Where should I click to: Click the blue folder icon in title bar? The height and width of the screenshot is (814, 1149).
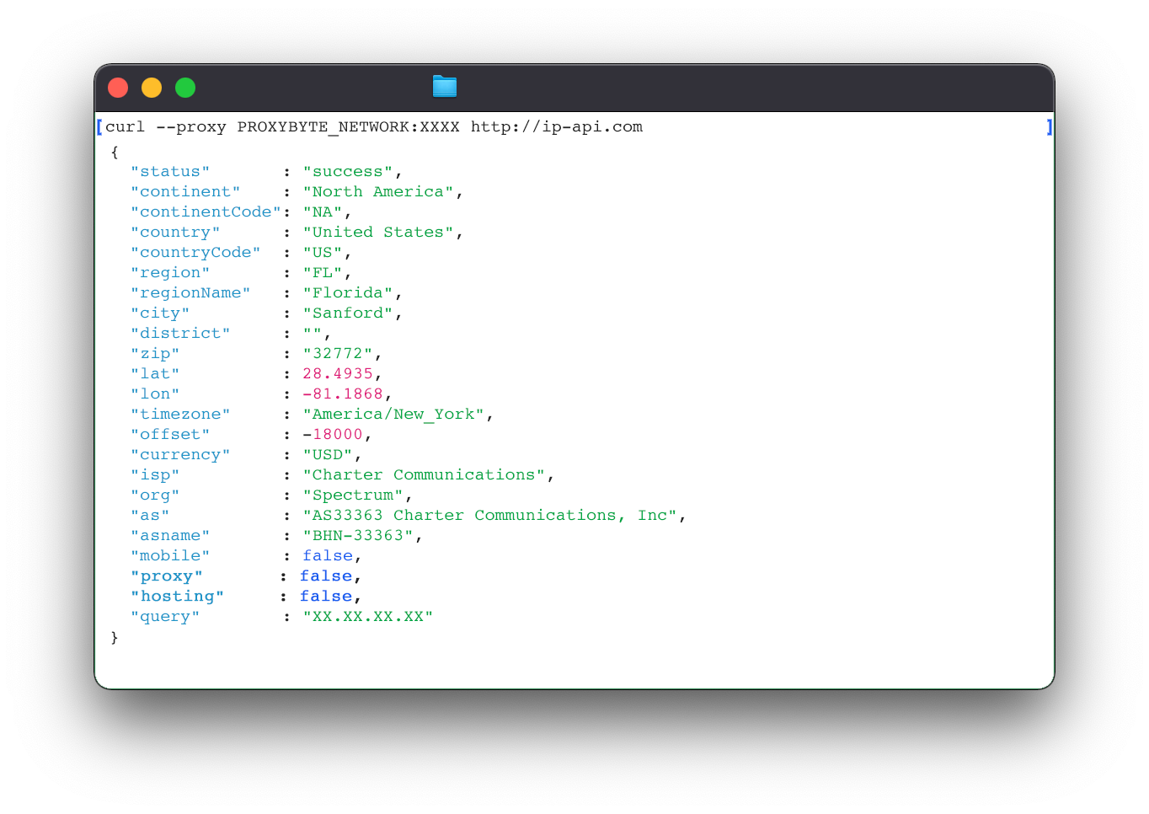pos(444,87)
